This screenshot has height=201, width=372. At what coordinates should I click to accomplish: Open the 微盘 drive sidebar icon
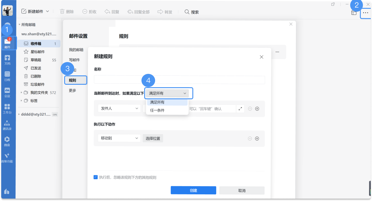point(7,141)
